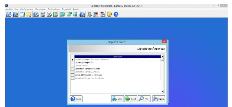The width and height of the screenshot is (232, 107).
Task: Select 'Libro de Bancos' row
Action: point(117,66)
